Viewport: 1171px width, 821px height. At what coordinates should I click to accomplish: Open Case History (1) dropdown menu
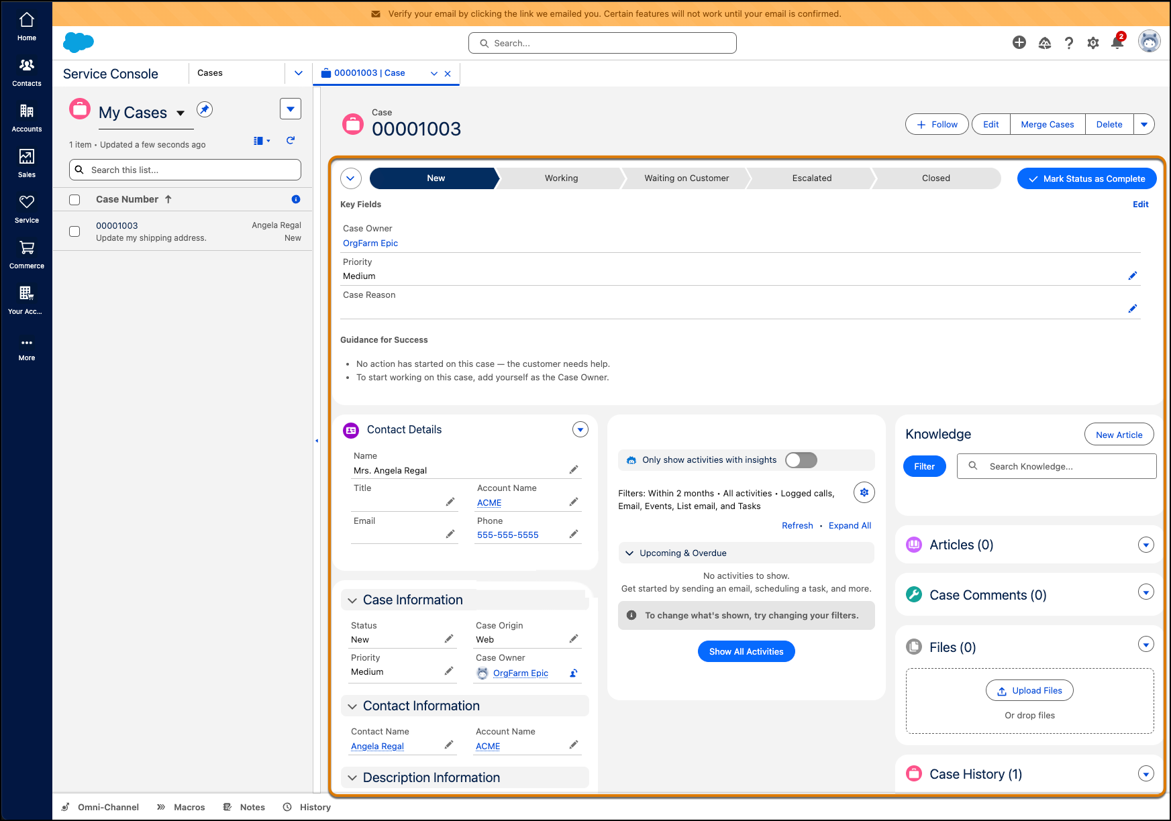pyautogui.click(x=1146, y=774)
